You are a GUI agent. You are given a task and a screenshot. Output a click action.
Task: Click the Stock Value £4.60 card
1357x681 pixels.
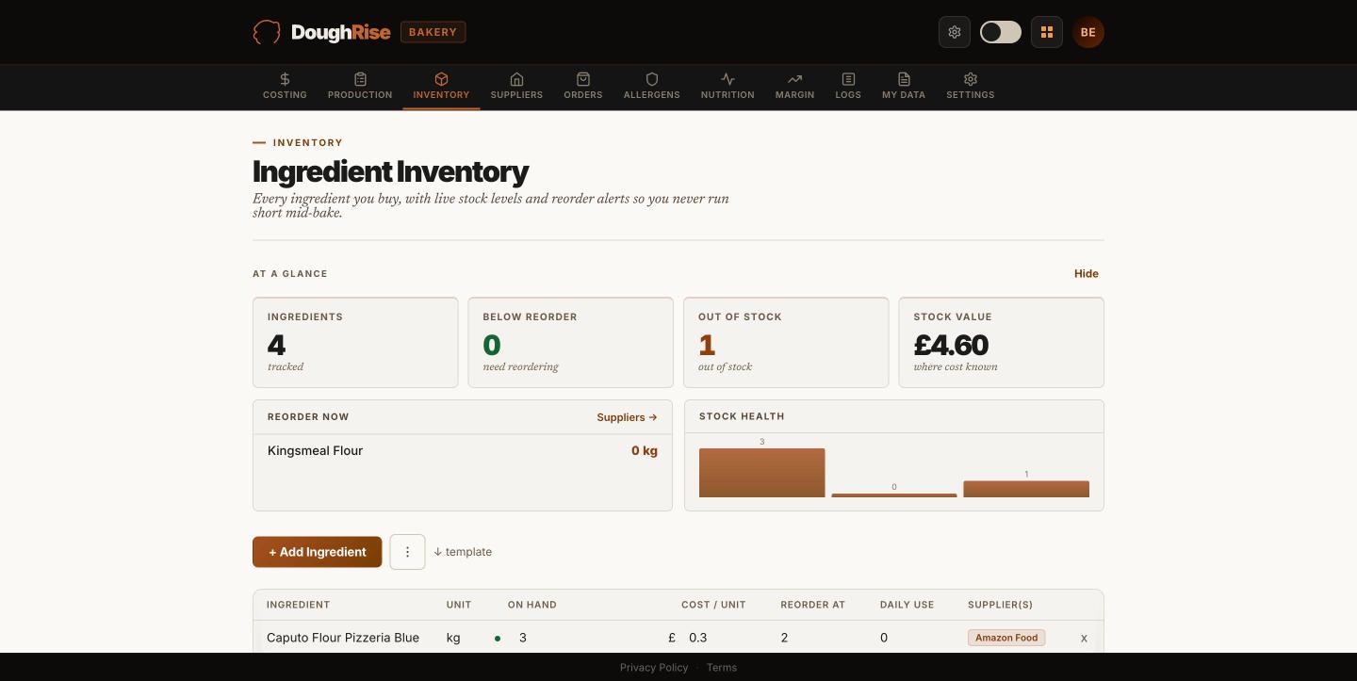1002,343
